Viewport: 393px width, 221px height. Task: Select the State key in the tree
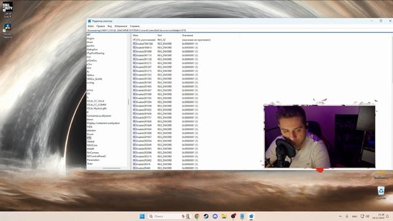pyautogui.click(x=90, y=164)
